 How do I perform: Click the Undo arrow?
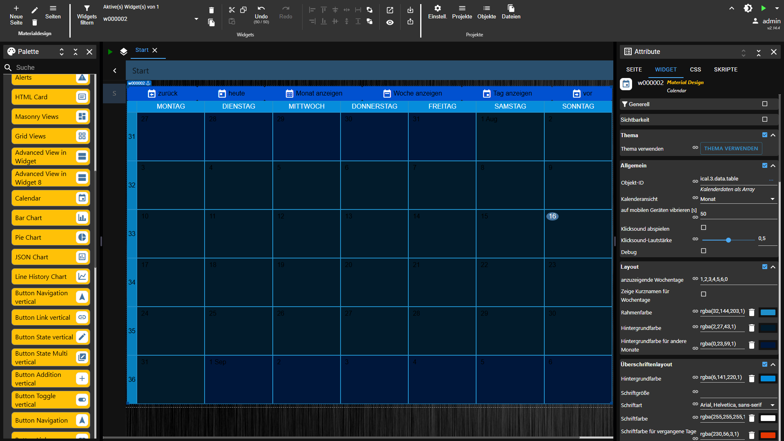(x=261, y=8)
